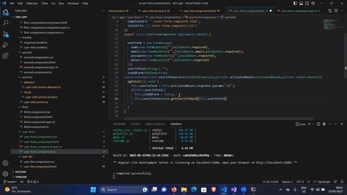The image size is (347, 195).
Task: Maximize the panel size chevron
Action: click(x=336, y=124)
